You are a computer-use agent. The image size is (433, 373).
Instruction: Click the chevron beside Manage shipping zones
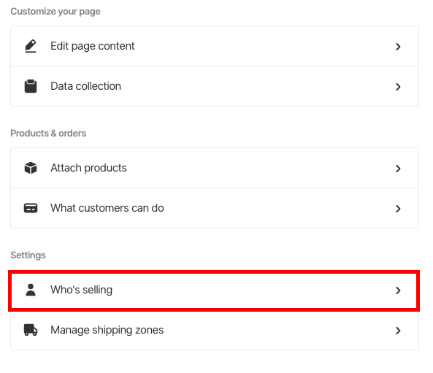coord(398,331)
